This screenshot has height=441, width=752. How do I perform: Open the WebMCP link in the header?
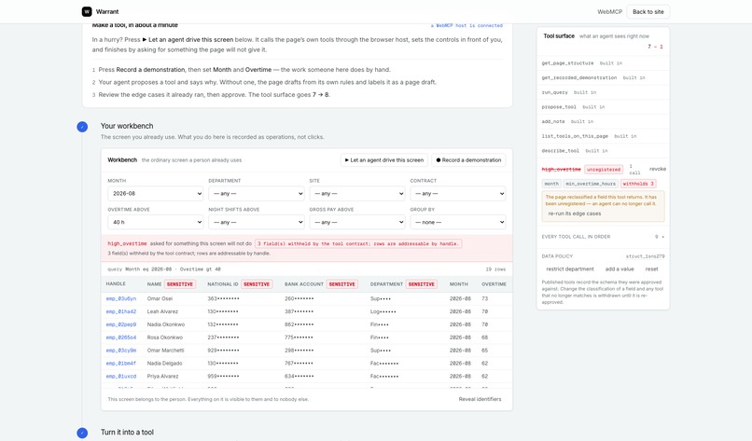(609, 11)
